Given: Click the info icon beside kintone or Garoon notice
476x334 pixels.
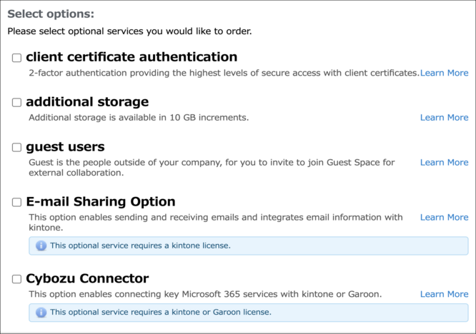Looking at the screenshot, I should click(41, 312).
